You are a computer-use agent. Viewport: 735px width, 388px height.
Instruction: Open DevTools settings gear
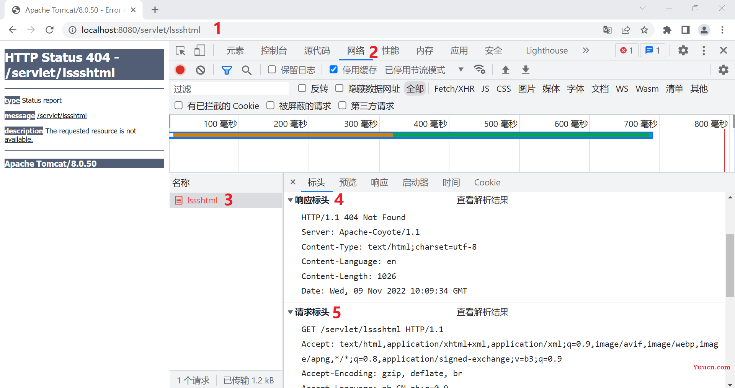pos(683,50)
